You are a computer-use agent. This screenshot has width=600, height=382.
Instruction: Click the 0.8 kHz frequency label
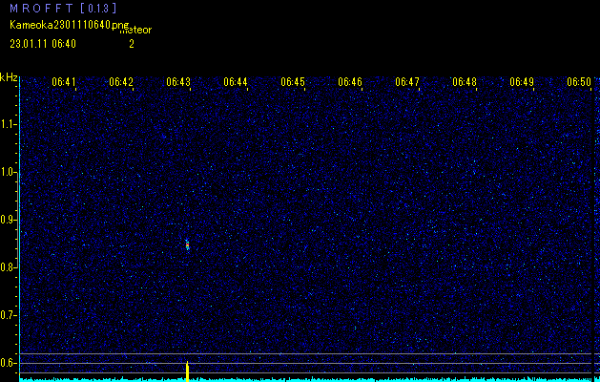9,267
